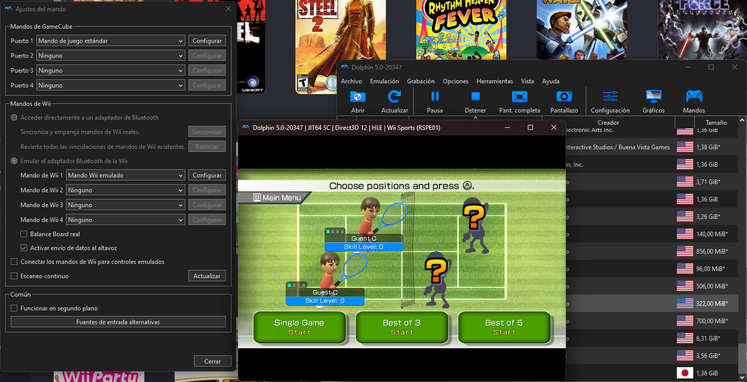Toggle Funcionar en segundo plano checkbox
The height and width of the screenshot is (382, 747).
click(x=14, y=308)
